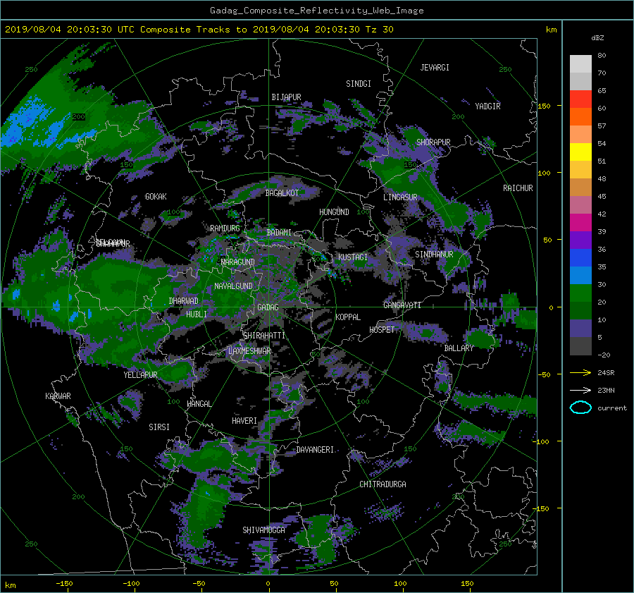
Task: Click the 'GADAG' radar center label
Action: click(x=268, y=307)
